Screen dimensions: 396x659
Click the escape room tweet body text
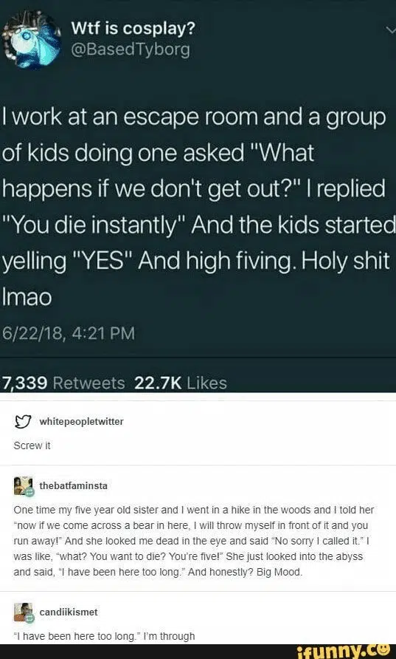[198, 206]
